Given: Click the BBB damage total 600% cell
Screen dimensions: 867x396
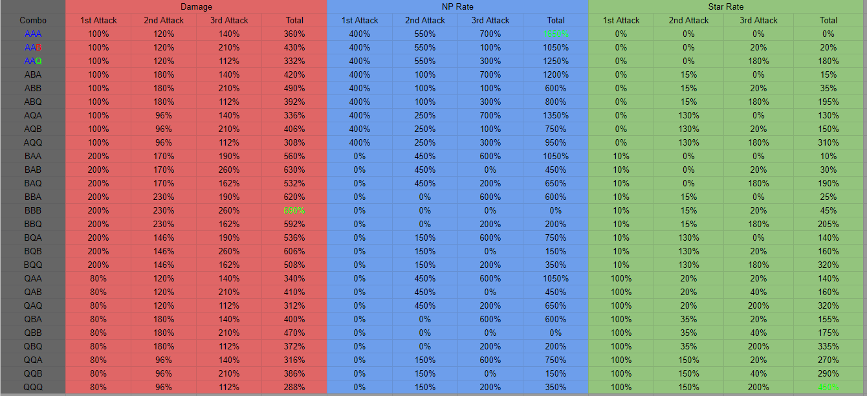Looking at the screenshot, I should pyautogui.click(x=294, y=210).
